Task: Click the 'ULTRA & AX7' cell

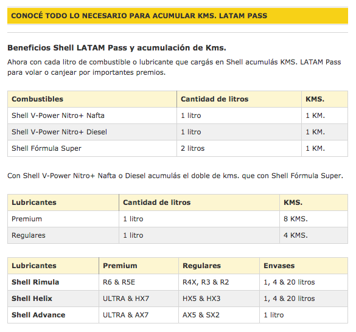Action: click(139, 315)
